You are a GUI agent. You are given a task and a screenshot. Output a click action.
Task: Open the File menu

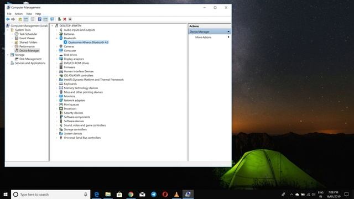[9, 14]
